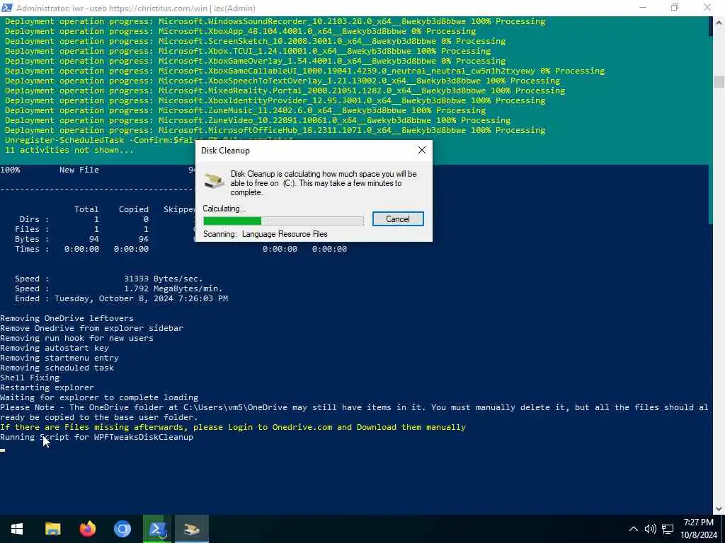Click the Microsoft.ZuneVideo deployment progress line

point(258,120)
